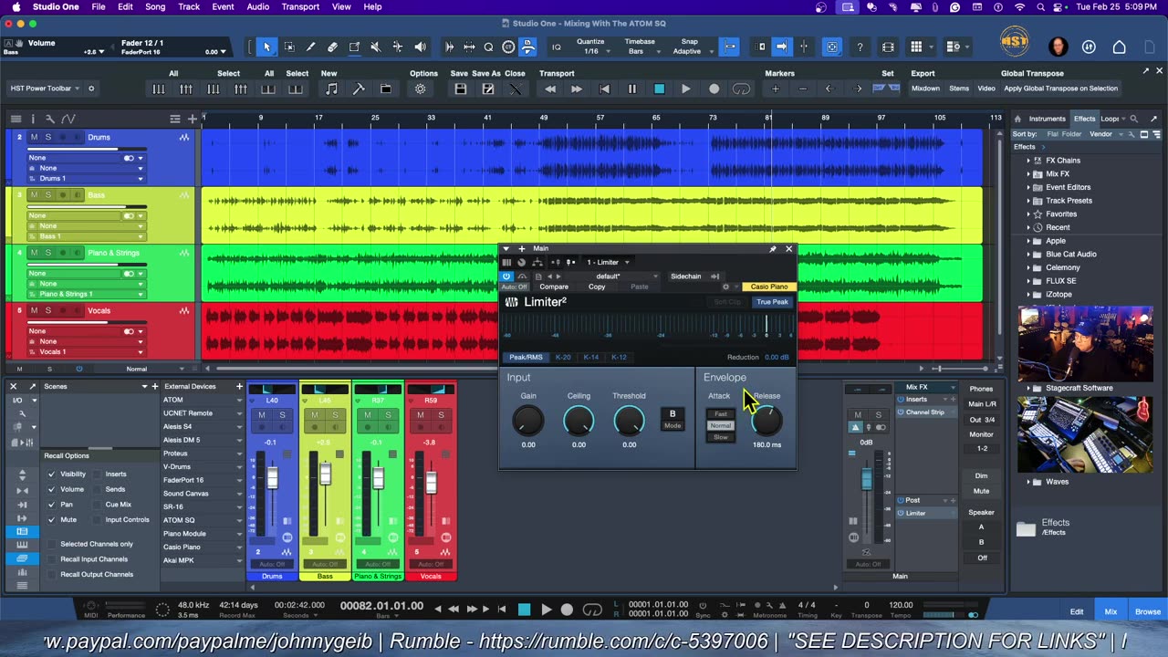Add external device with plus icon
Viewport: 1168px width, 657px height.
point(240,386)
